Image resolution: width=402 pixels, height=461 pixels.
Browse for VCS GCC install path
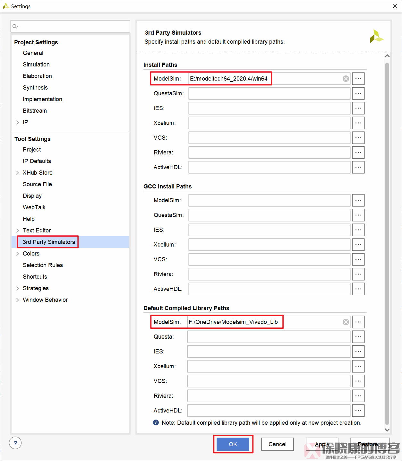[x=358, y=259]
